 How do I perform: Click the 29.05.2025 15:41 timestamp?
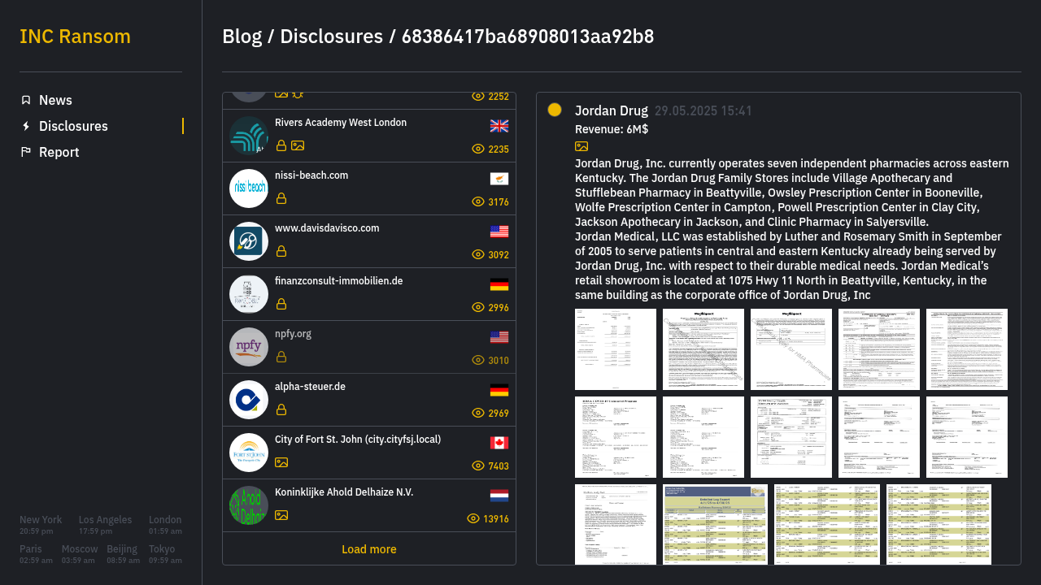[x=703, y=111]
